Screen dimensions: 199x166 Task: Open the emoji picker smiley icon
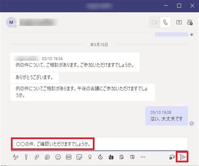pos(58,157)
